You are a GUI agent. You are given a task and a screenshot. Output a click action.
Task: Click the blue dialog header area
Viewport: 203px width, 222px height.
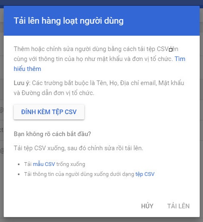coord(101,21)
